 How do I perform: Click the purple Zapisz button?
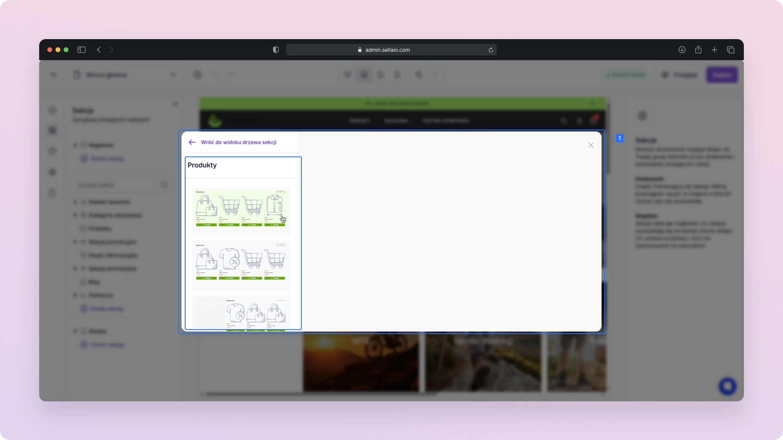click(x=722, y=75)
